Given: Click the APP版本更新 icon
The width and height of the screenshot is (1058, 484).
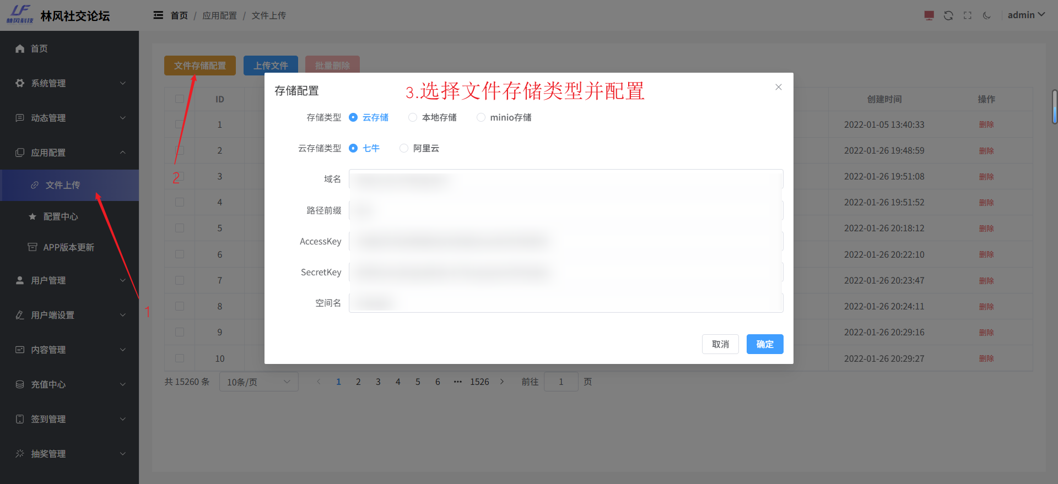Looking at the screenshot, I should pos(33,247).
